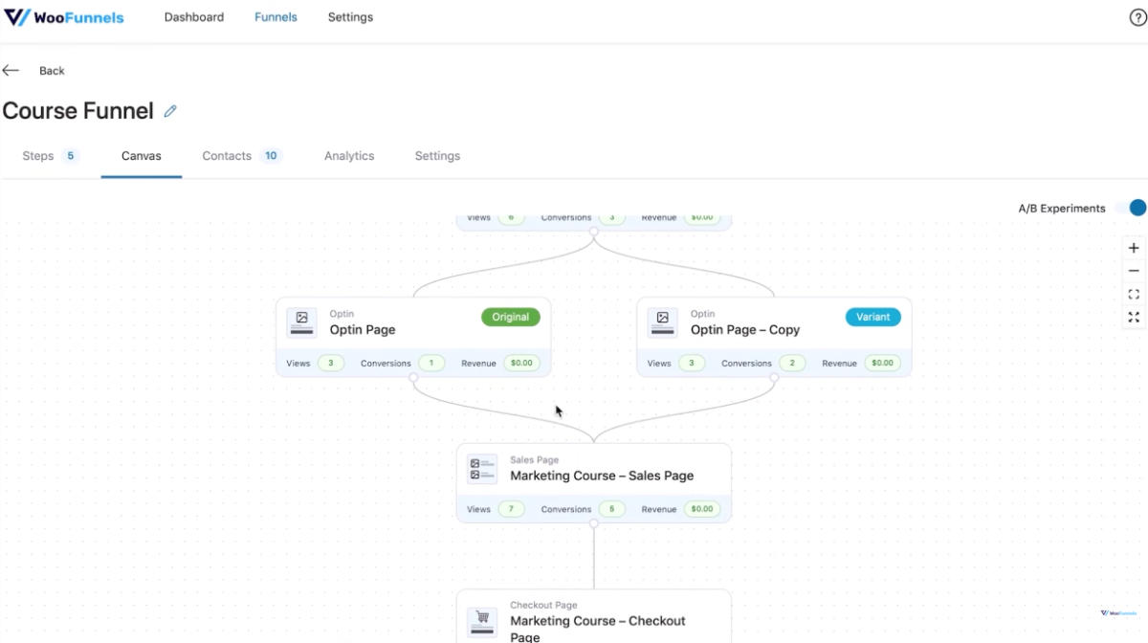This screenshot has height=643, width=1148.
Task: Open the Analytics tab
Action: 349,156
